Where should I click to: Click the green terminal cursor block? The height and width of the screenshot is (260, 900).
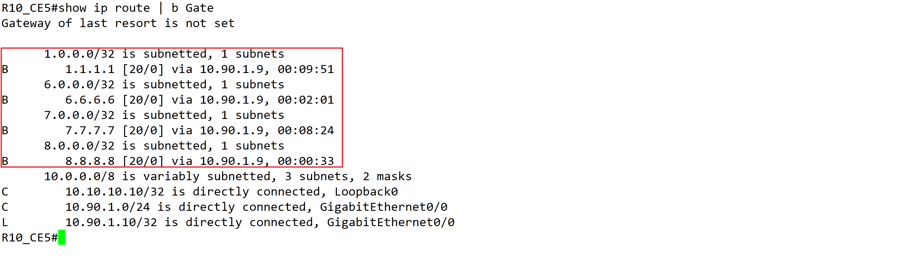61,237
